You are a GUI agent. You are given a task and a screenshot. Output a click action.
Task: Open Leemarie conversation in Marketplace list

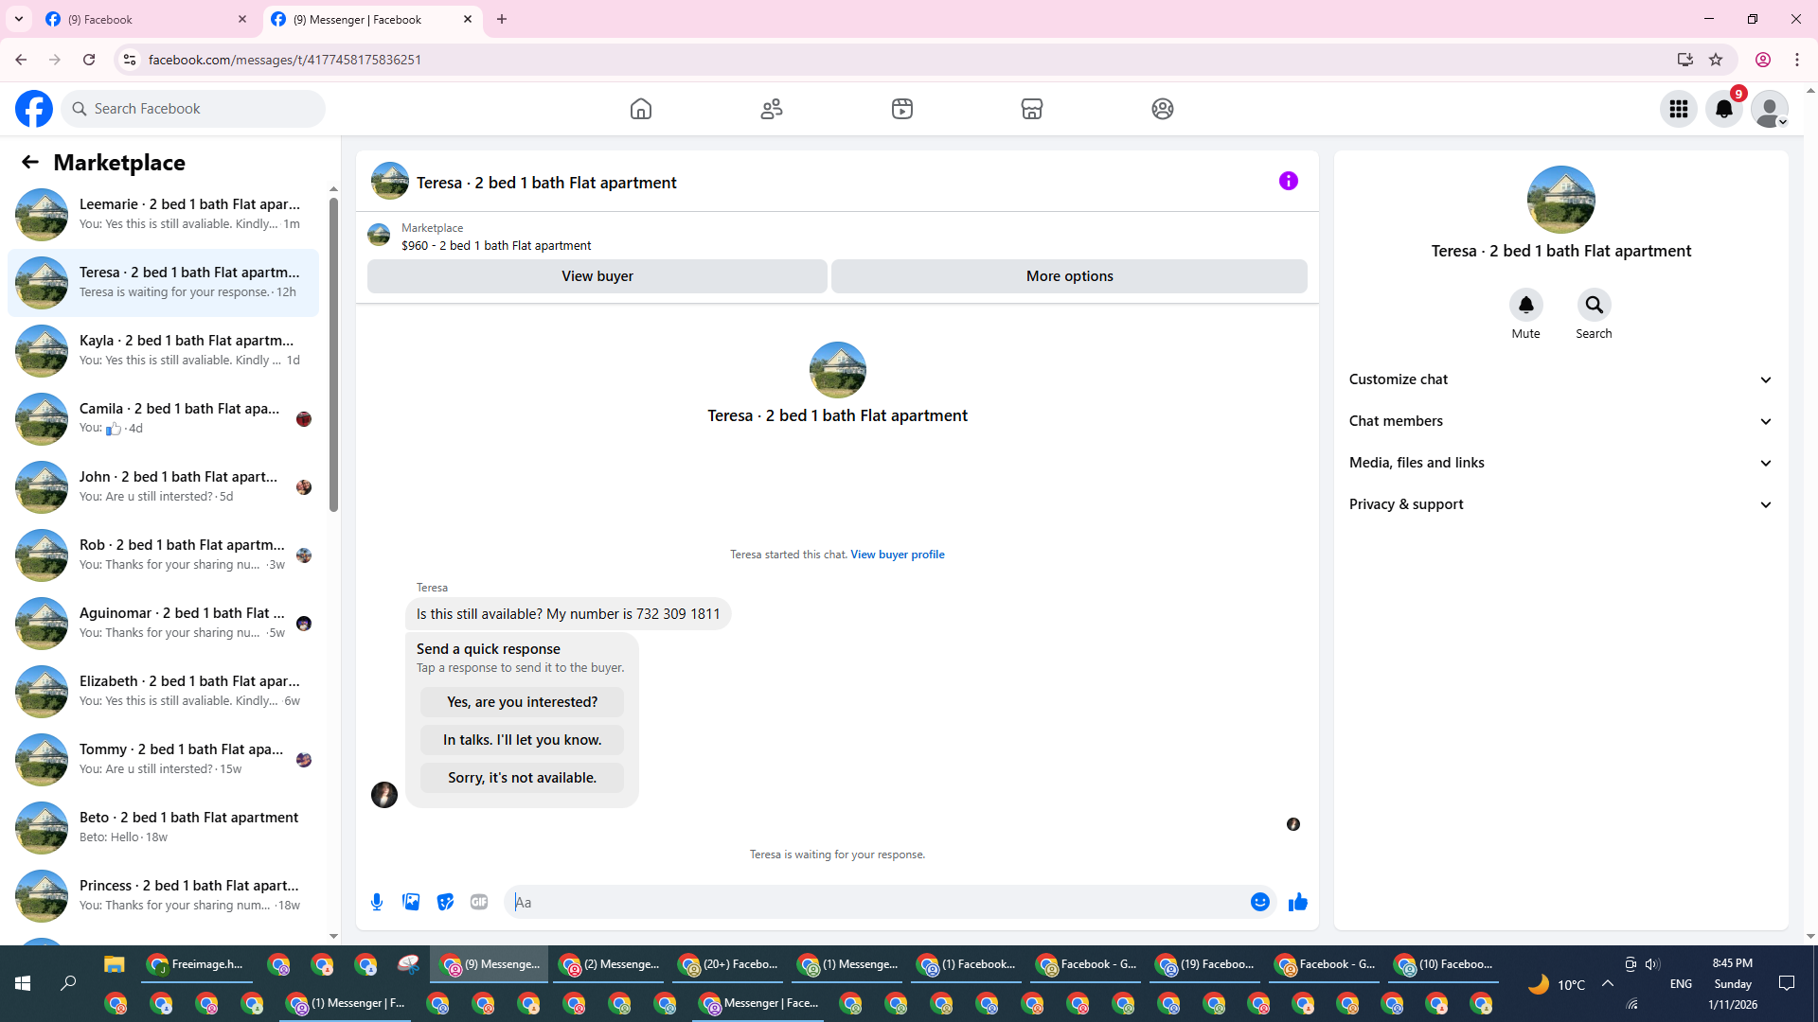click(x=163, y=214)
